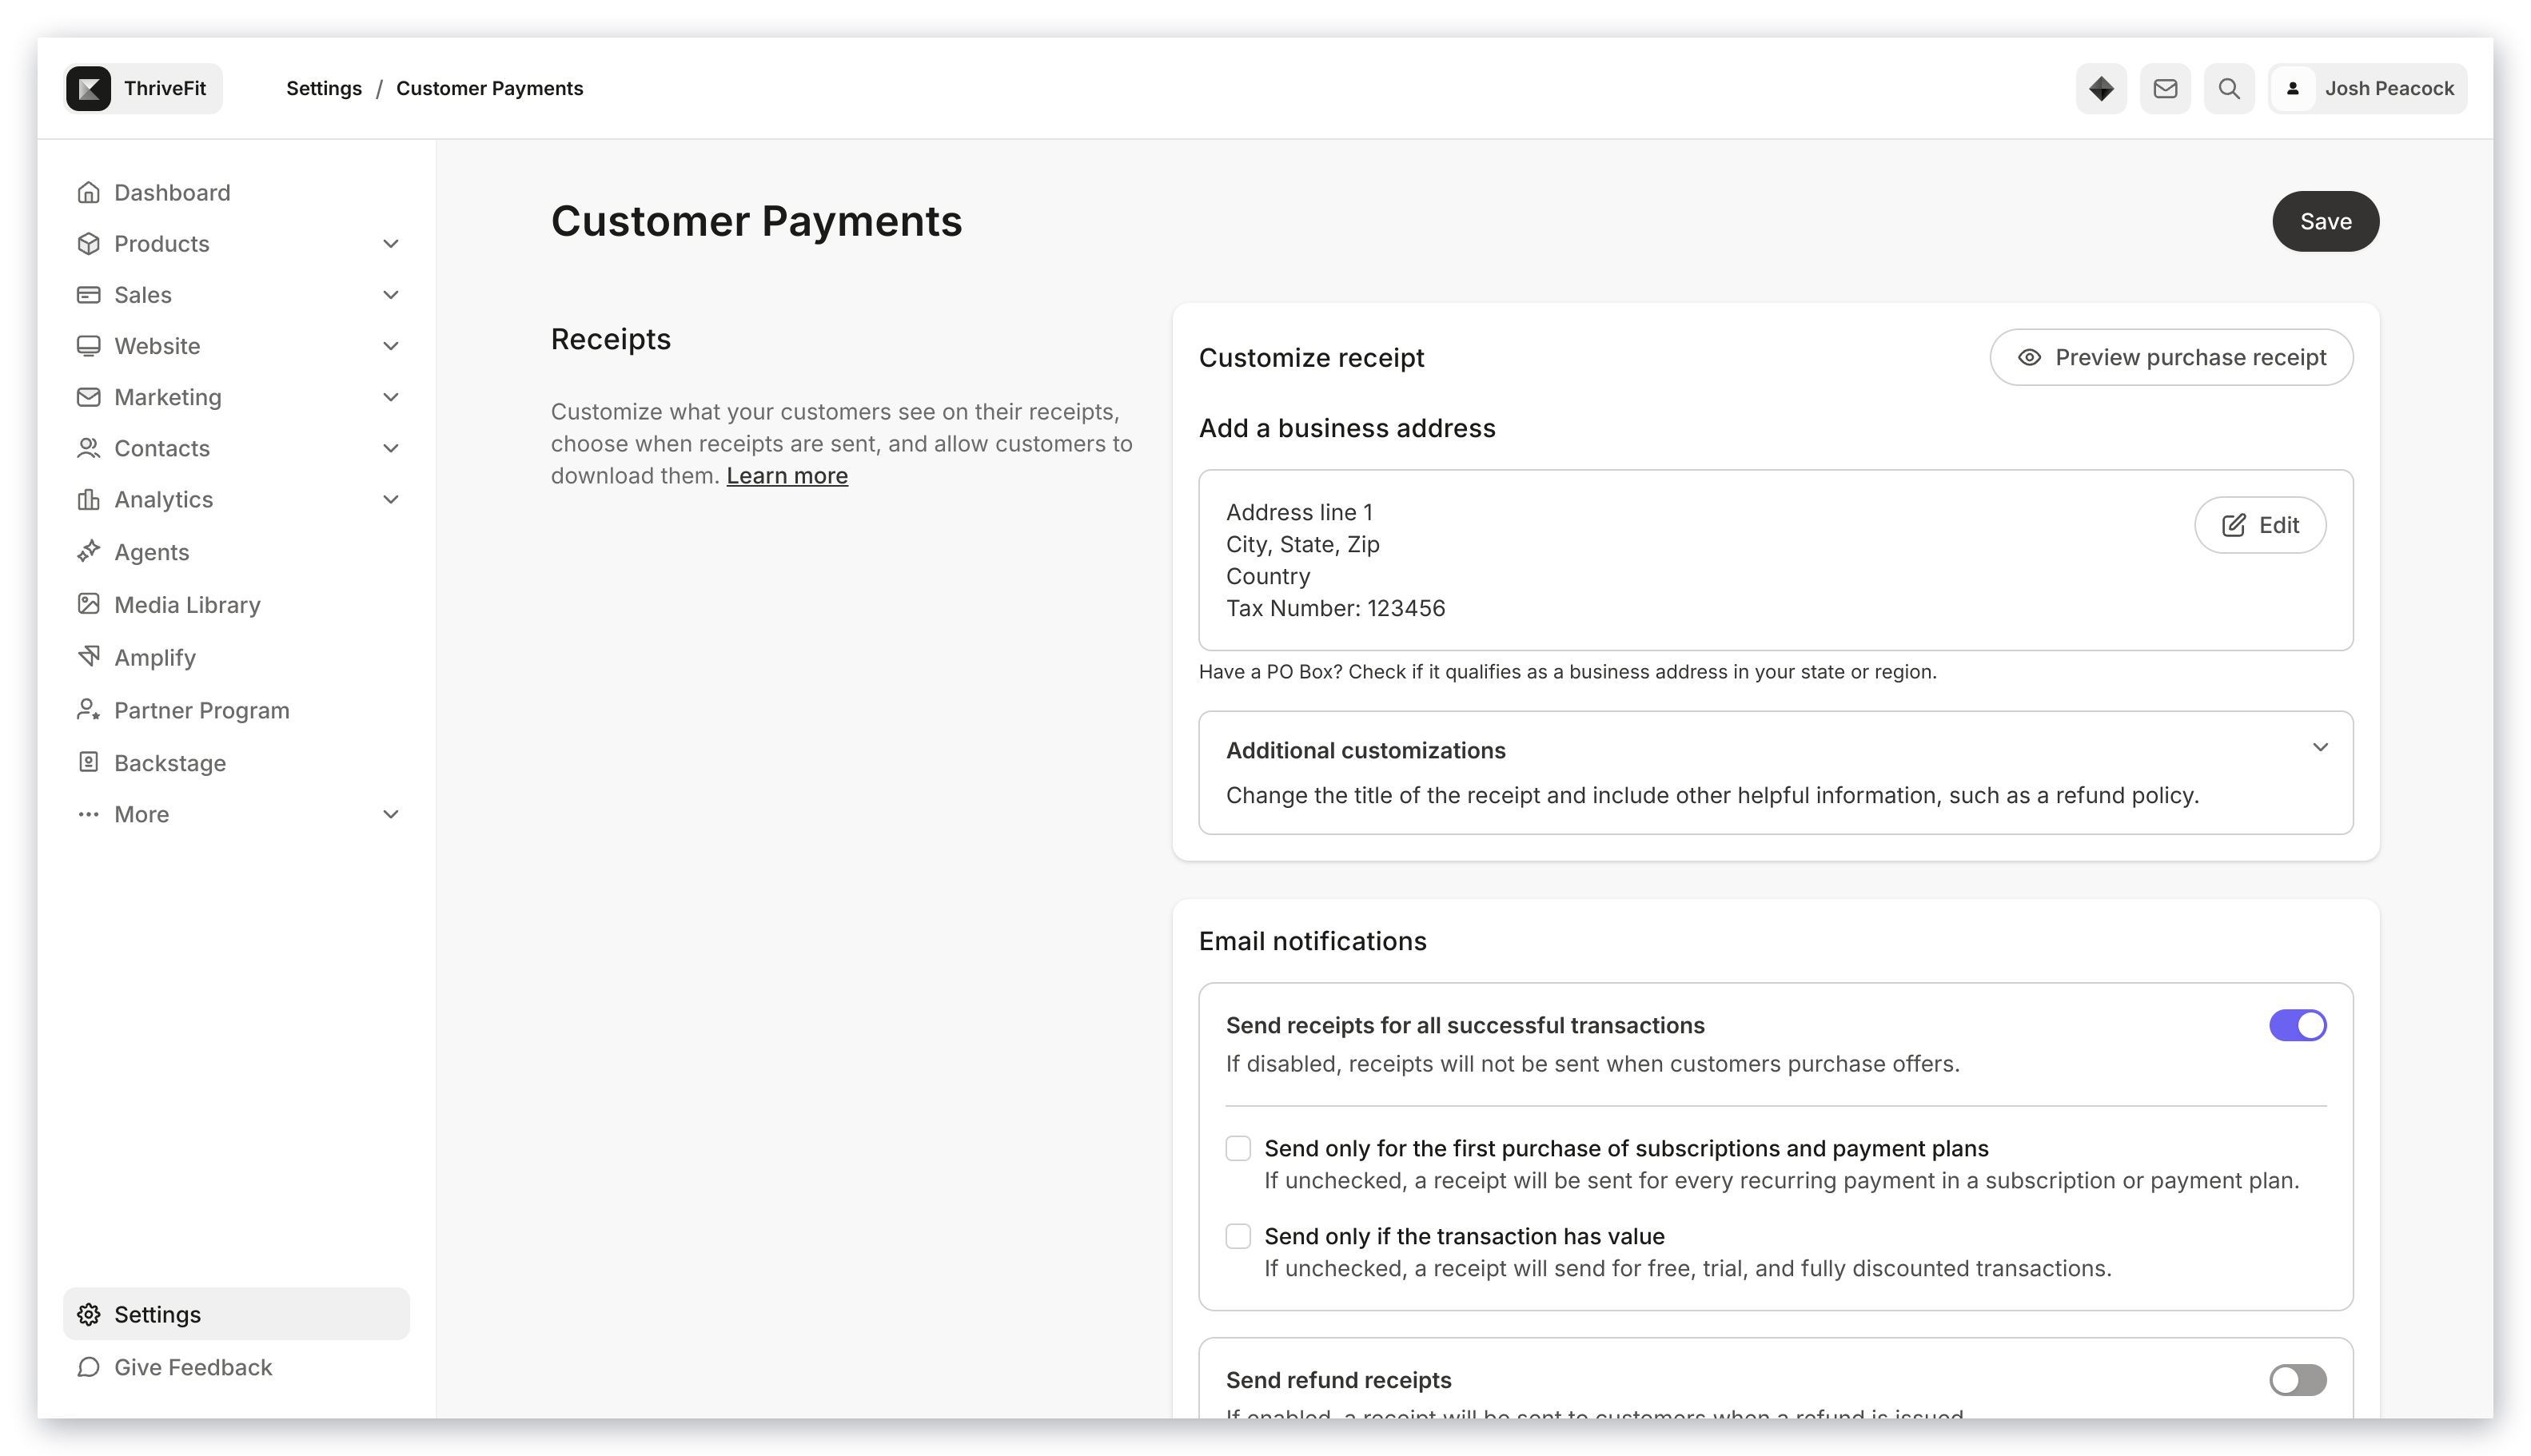Click the eye icon on Preview purchase receipt
Viewport: 2531px width, 1456px height.
click(2029, 357)
